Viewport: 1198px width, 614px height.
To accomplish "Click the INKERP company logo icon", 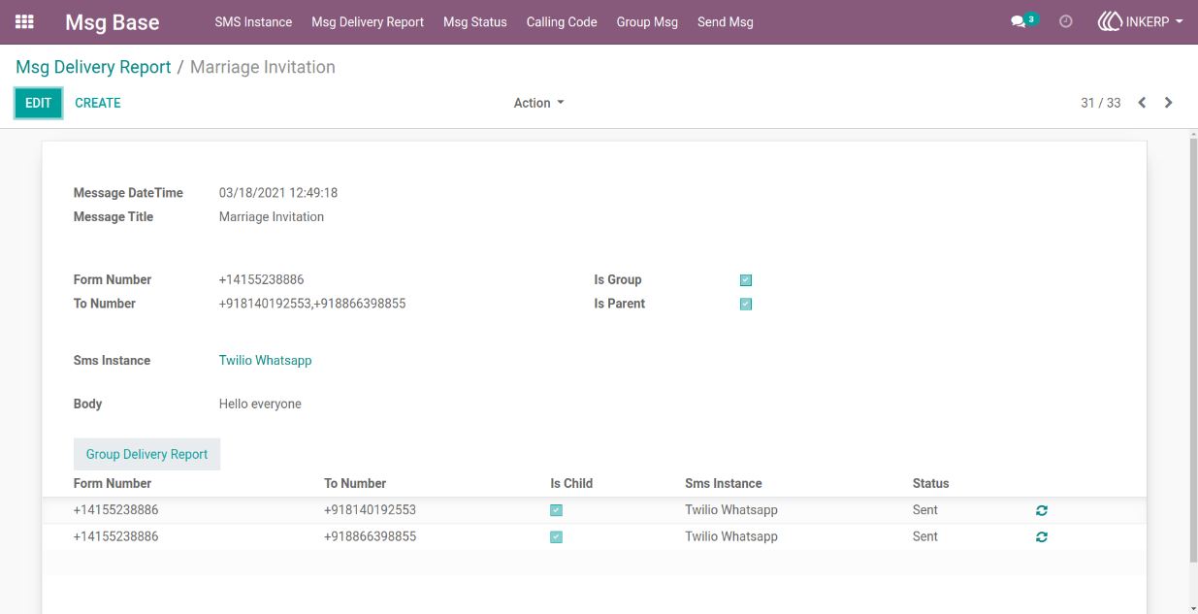I will pos(1110,21).
